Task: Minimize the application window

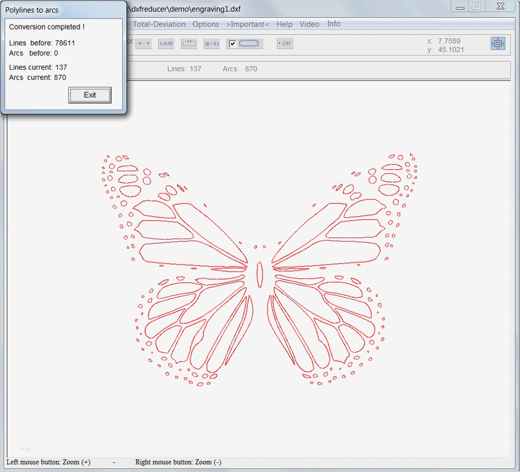Action: click(x=460, y=7)
